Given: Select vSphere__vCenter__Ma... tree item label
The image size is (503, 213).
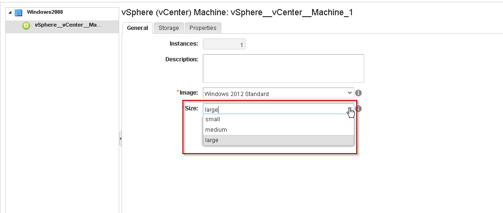Looking at the screenshot, I should [x=67, y=25].
